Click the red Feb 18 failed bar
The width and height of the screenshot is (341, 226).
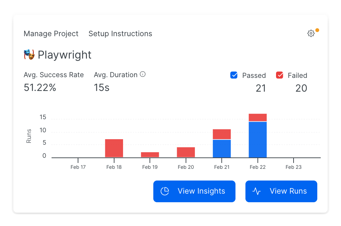point(114,148)
